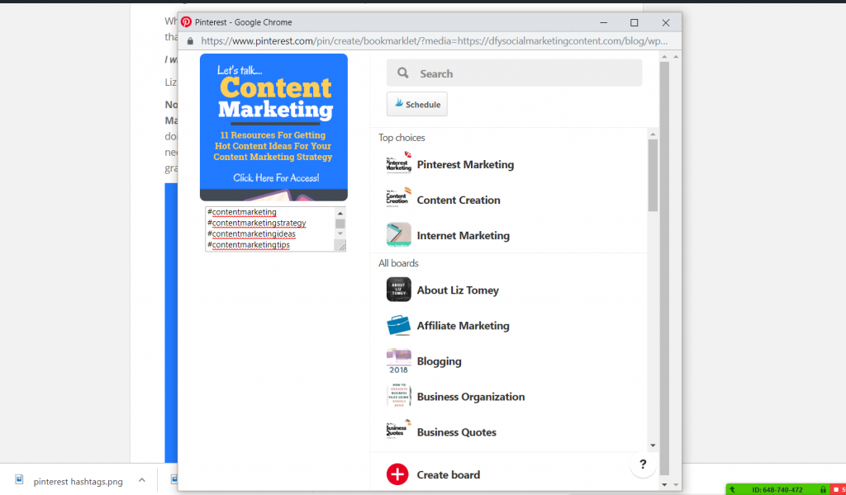Click the description box scroll up arrow

340,214
